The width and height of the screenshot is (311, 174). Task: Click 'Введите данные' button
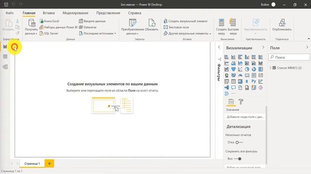point(92,21)
